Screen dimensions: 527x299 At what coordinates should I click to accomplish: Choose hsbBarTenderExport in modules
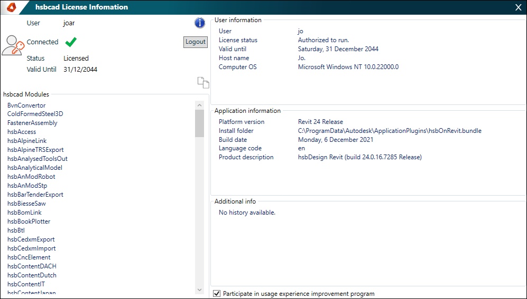coord(35,195)
